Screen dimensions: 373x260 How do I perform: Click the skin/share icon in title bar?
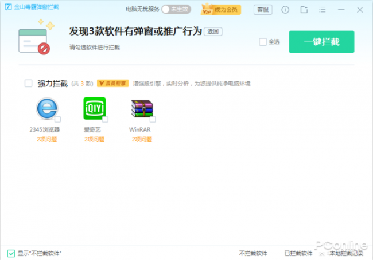coord(304,10)
